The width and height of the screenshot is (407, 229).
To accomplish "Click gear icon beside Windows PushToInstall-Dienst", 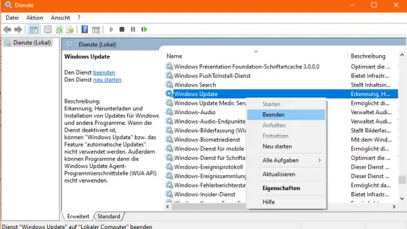I will pyautogui.click(x=169, y=75).
